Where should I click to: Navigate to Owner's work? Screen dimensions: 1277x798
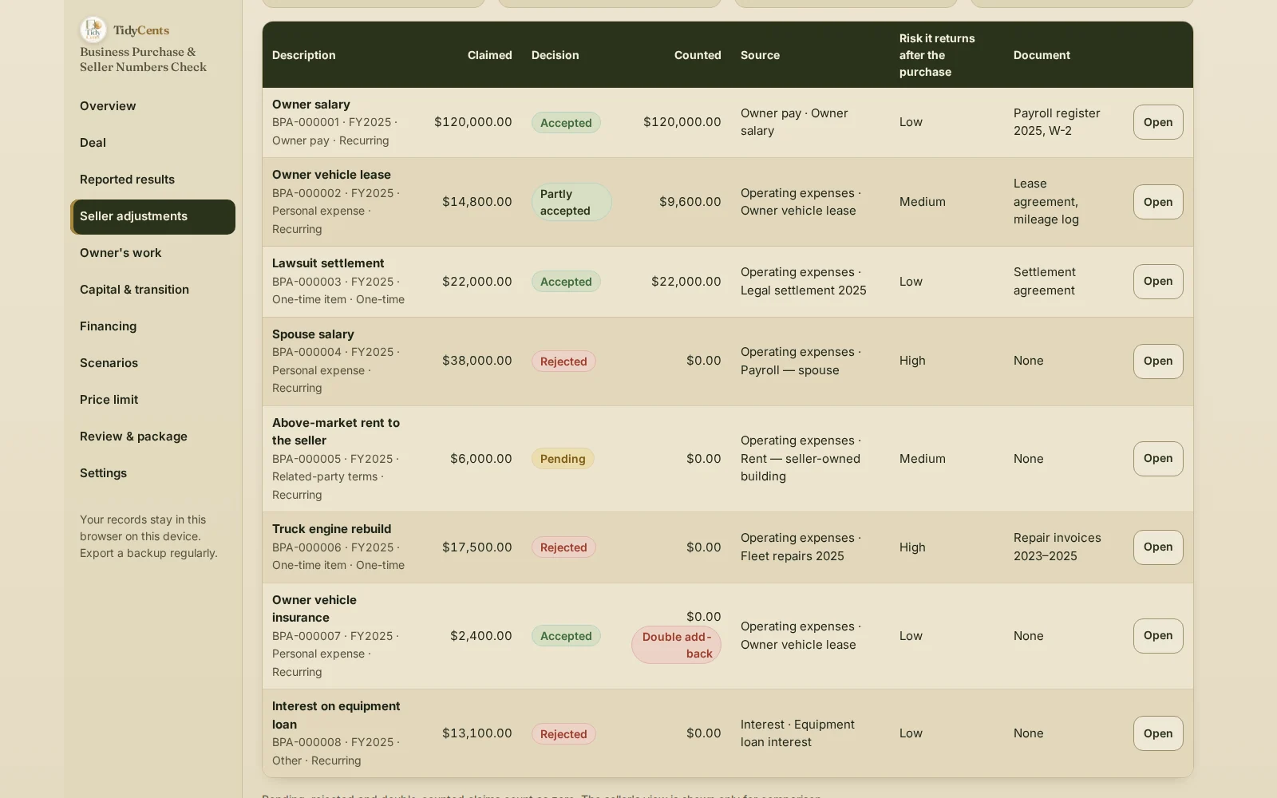[152, 253]
